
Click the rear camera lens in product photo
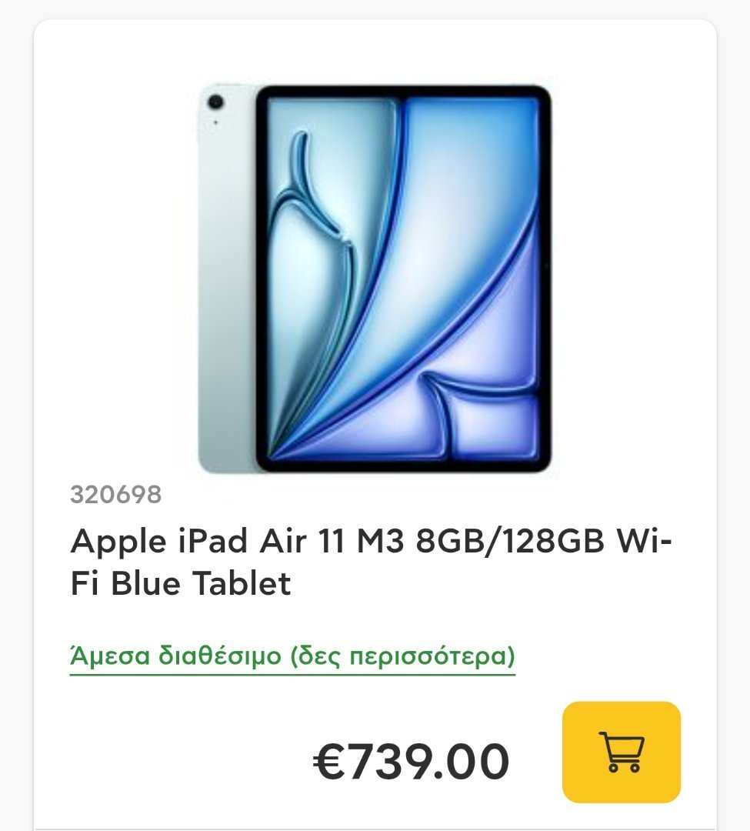[x=215, y=102]
